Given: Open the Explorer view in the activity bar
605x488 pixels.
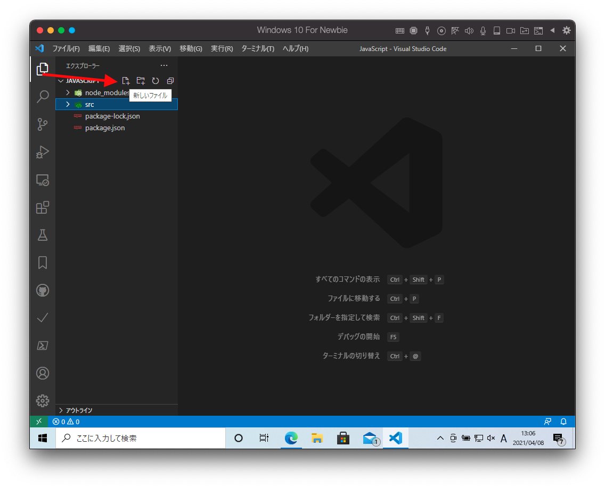Looking at the screenshot, I should [x=43, y=69].
